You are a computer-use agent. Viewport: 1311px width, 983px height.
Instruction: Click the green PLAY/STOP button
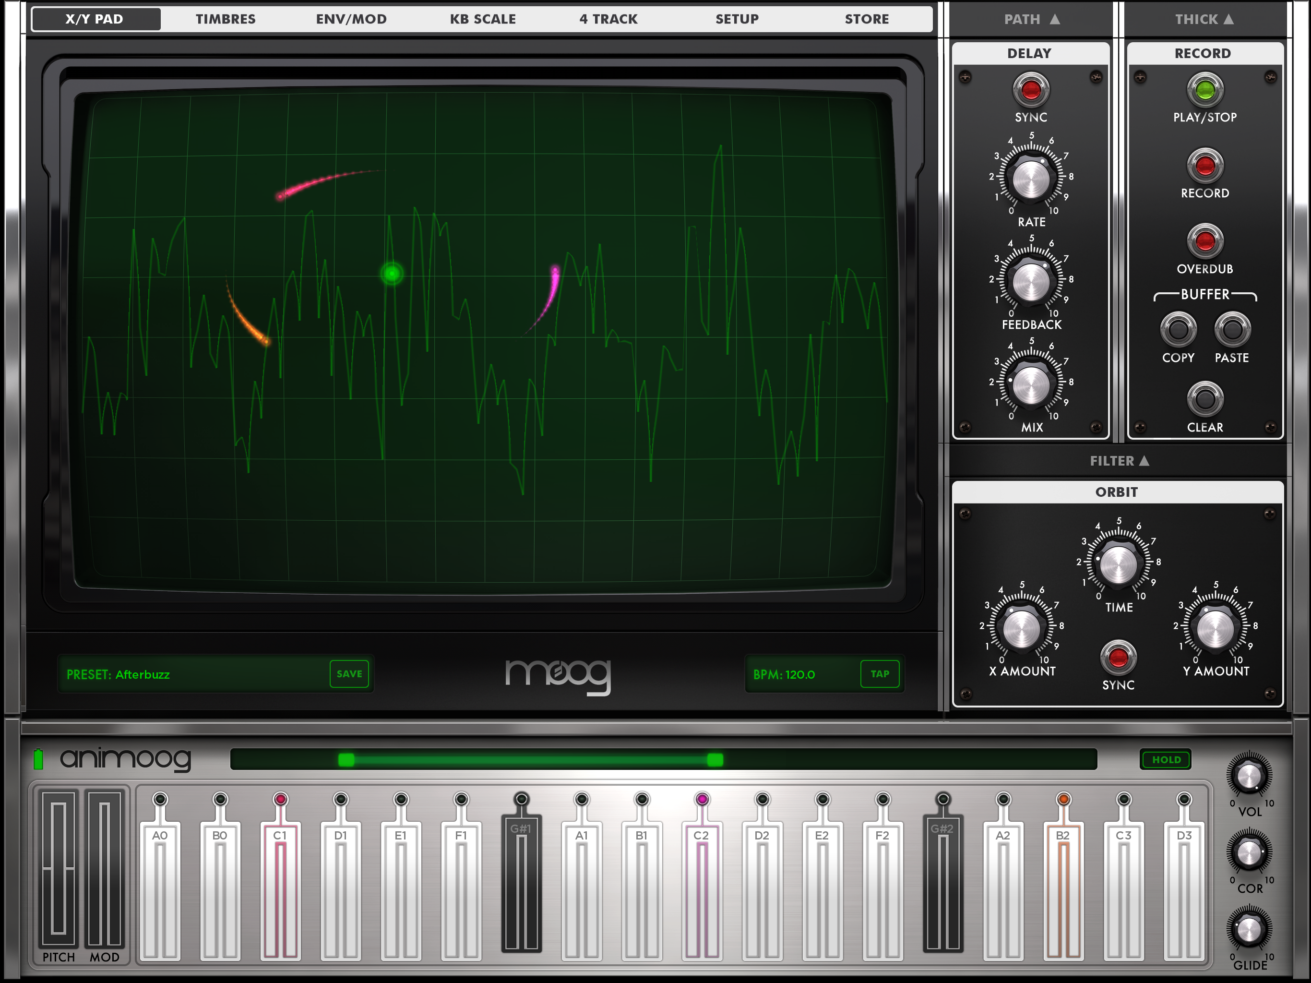1204,90
